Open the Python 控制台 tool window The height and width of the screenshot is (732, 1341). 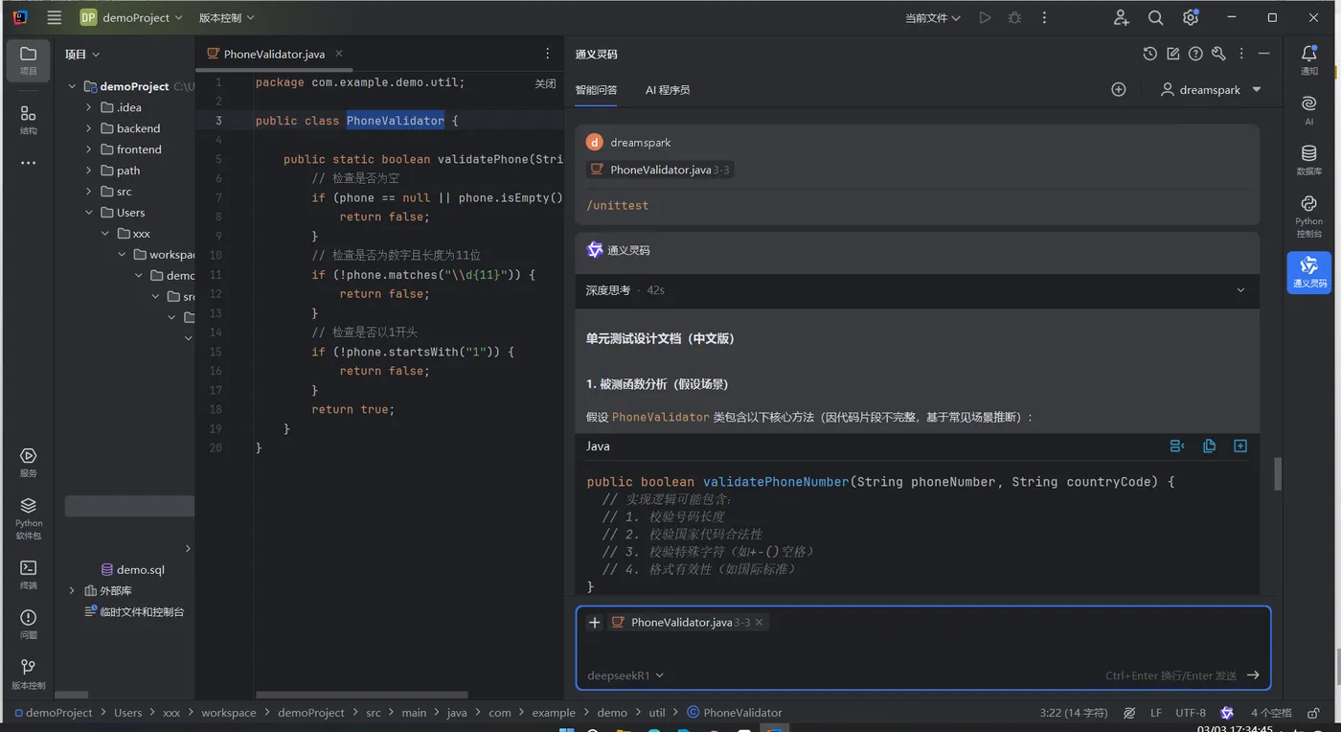[1309, 216]
